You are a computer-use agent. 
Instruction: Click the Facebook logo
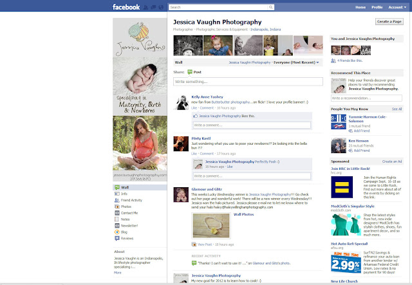[126, 7]
